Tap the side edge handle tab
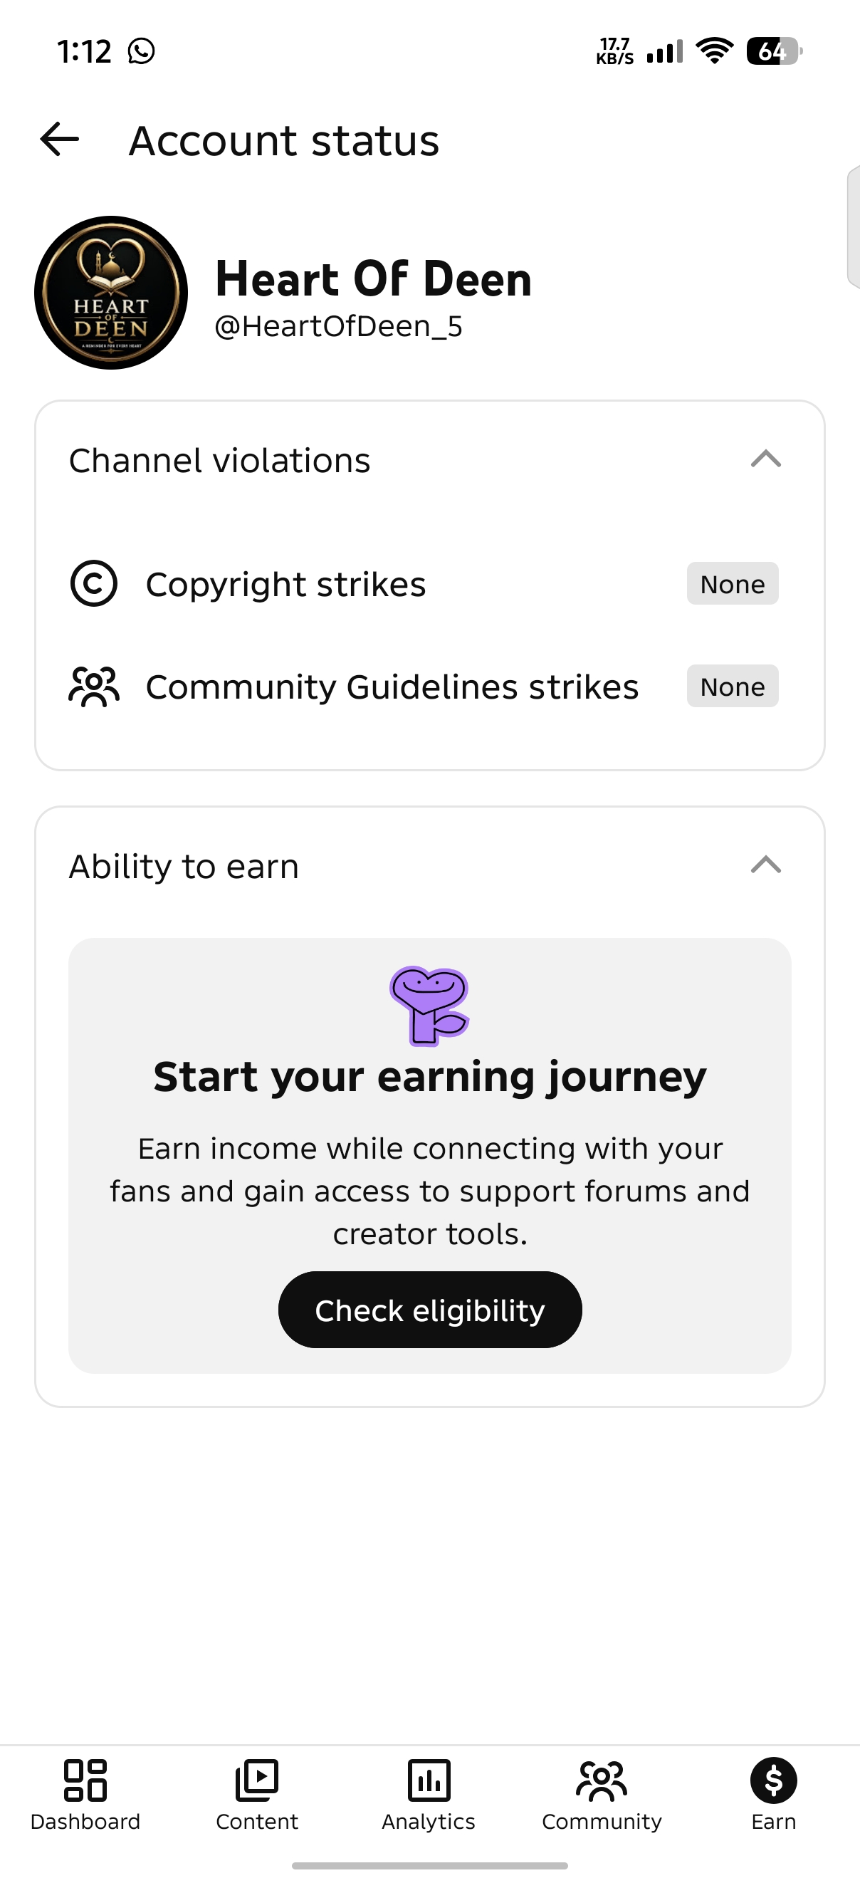Screen dimensions: 860x1883 853,226
